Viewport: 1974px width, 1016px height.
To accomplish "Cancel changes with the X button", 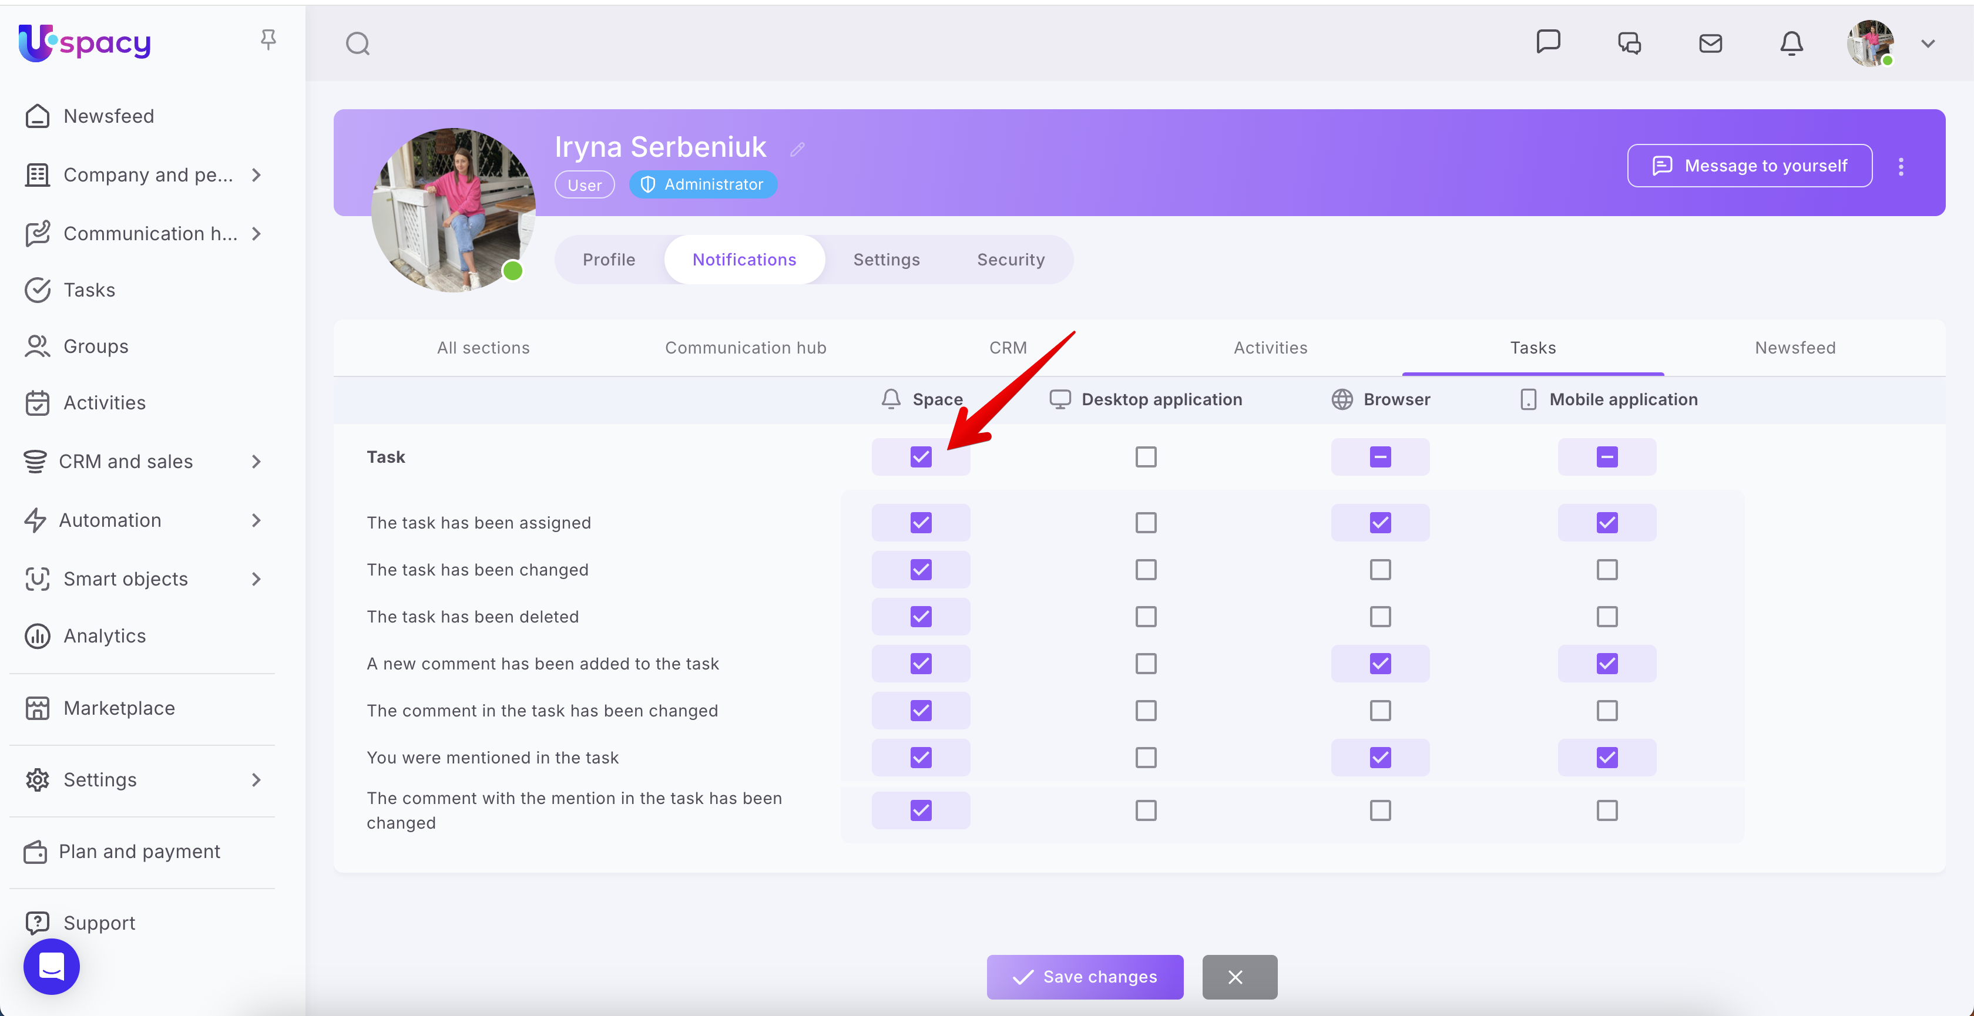I will pos(1238,977).
